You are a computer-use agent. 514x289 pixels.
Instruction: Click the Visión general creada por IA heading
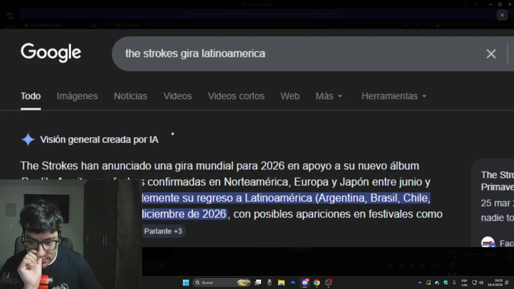coord(99,140)
